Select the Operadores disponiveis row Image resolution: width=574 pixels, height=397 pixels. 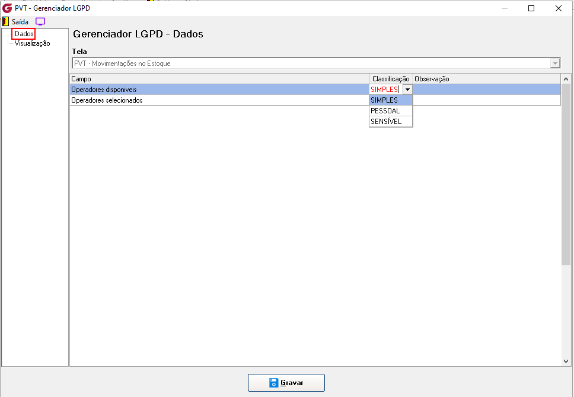pos(315,90)
